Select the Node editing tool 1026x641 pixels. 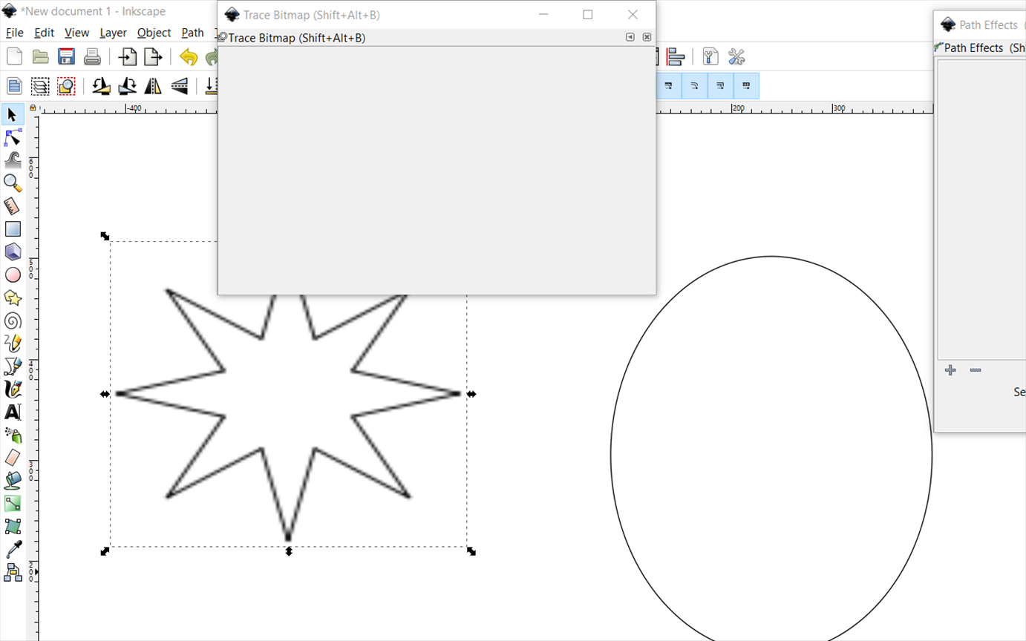[x=13, y=138]
